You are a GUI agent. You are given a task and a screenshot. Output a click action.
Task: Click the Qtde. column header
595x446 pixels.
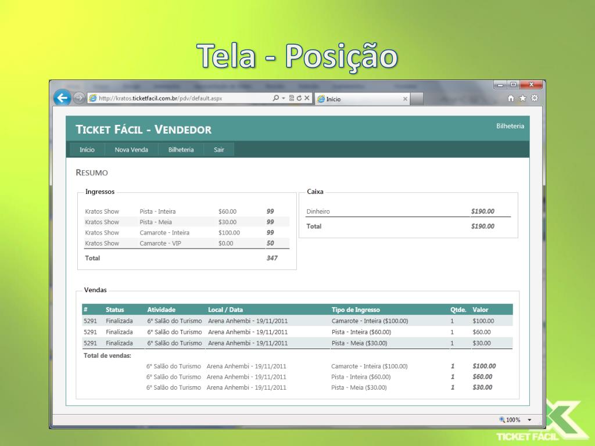(458, 310)
